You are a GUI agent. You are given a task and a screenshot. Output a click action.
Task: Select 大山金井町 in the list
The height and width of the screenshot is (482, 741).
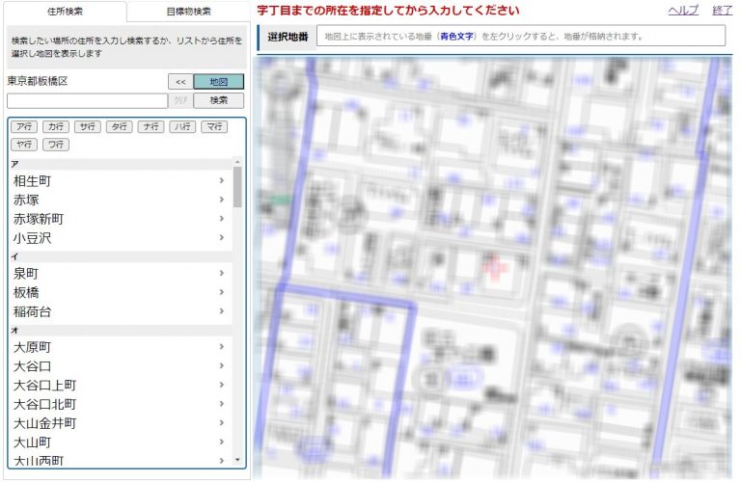[x=121, y=423]
